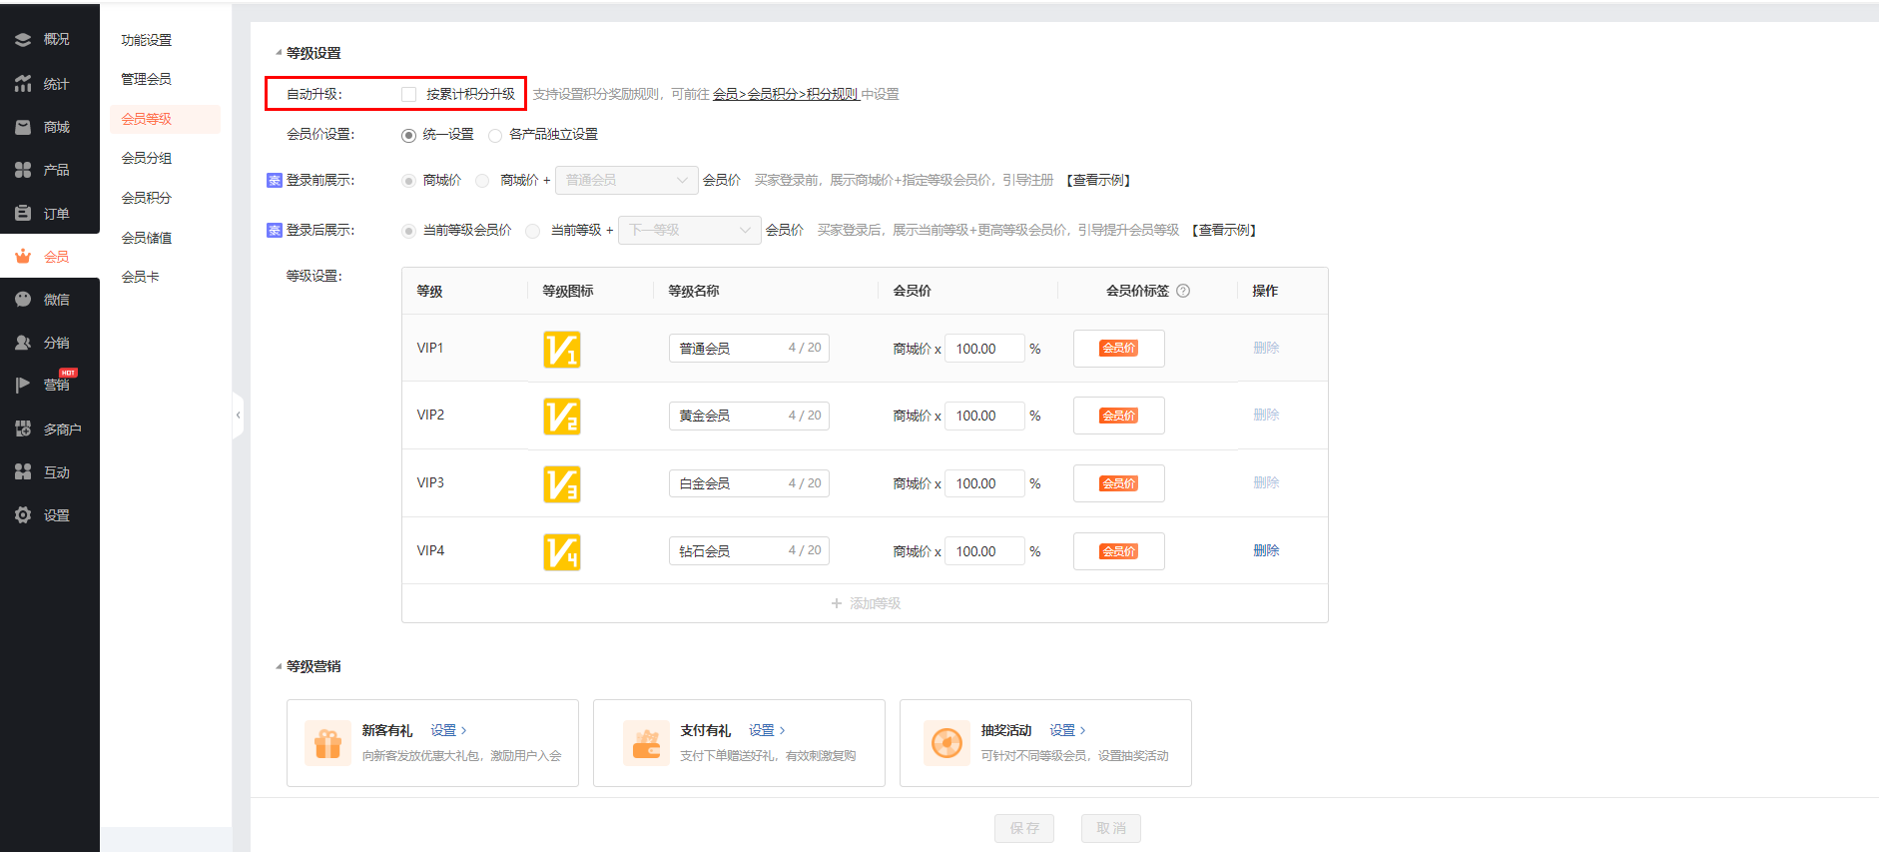Edit the 普通会员 level name field

(749, 348)
